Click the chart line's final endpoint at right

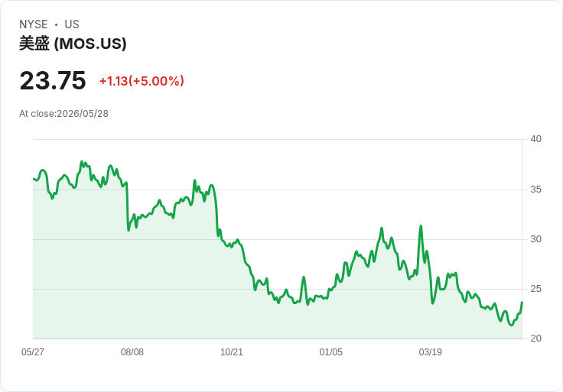(x=522, y=303)
